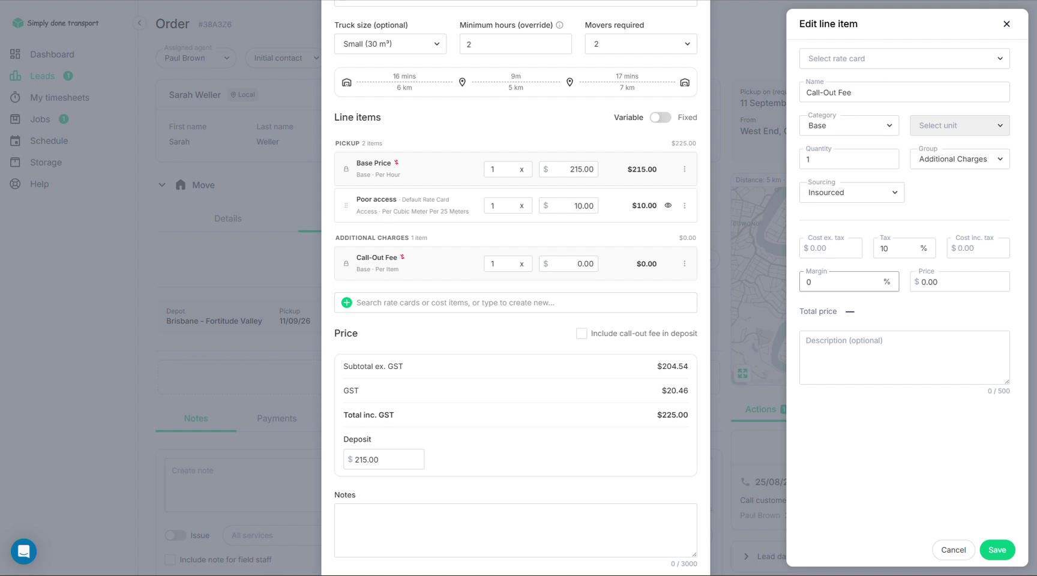The width and height of the screenshot is (1037, 576).
Task: Click the green add line item icon
Action: [346, 302]
